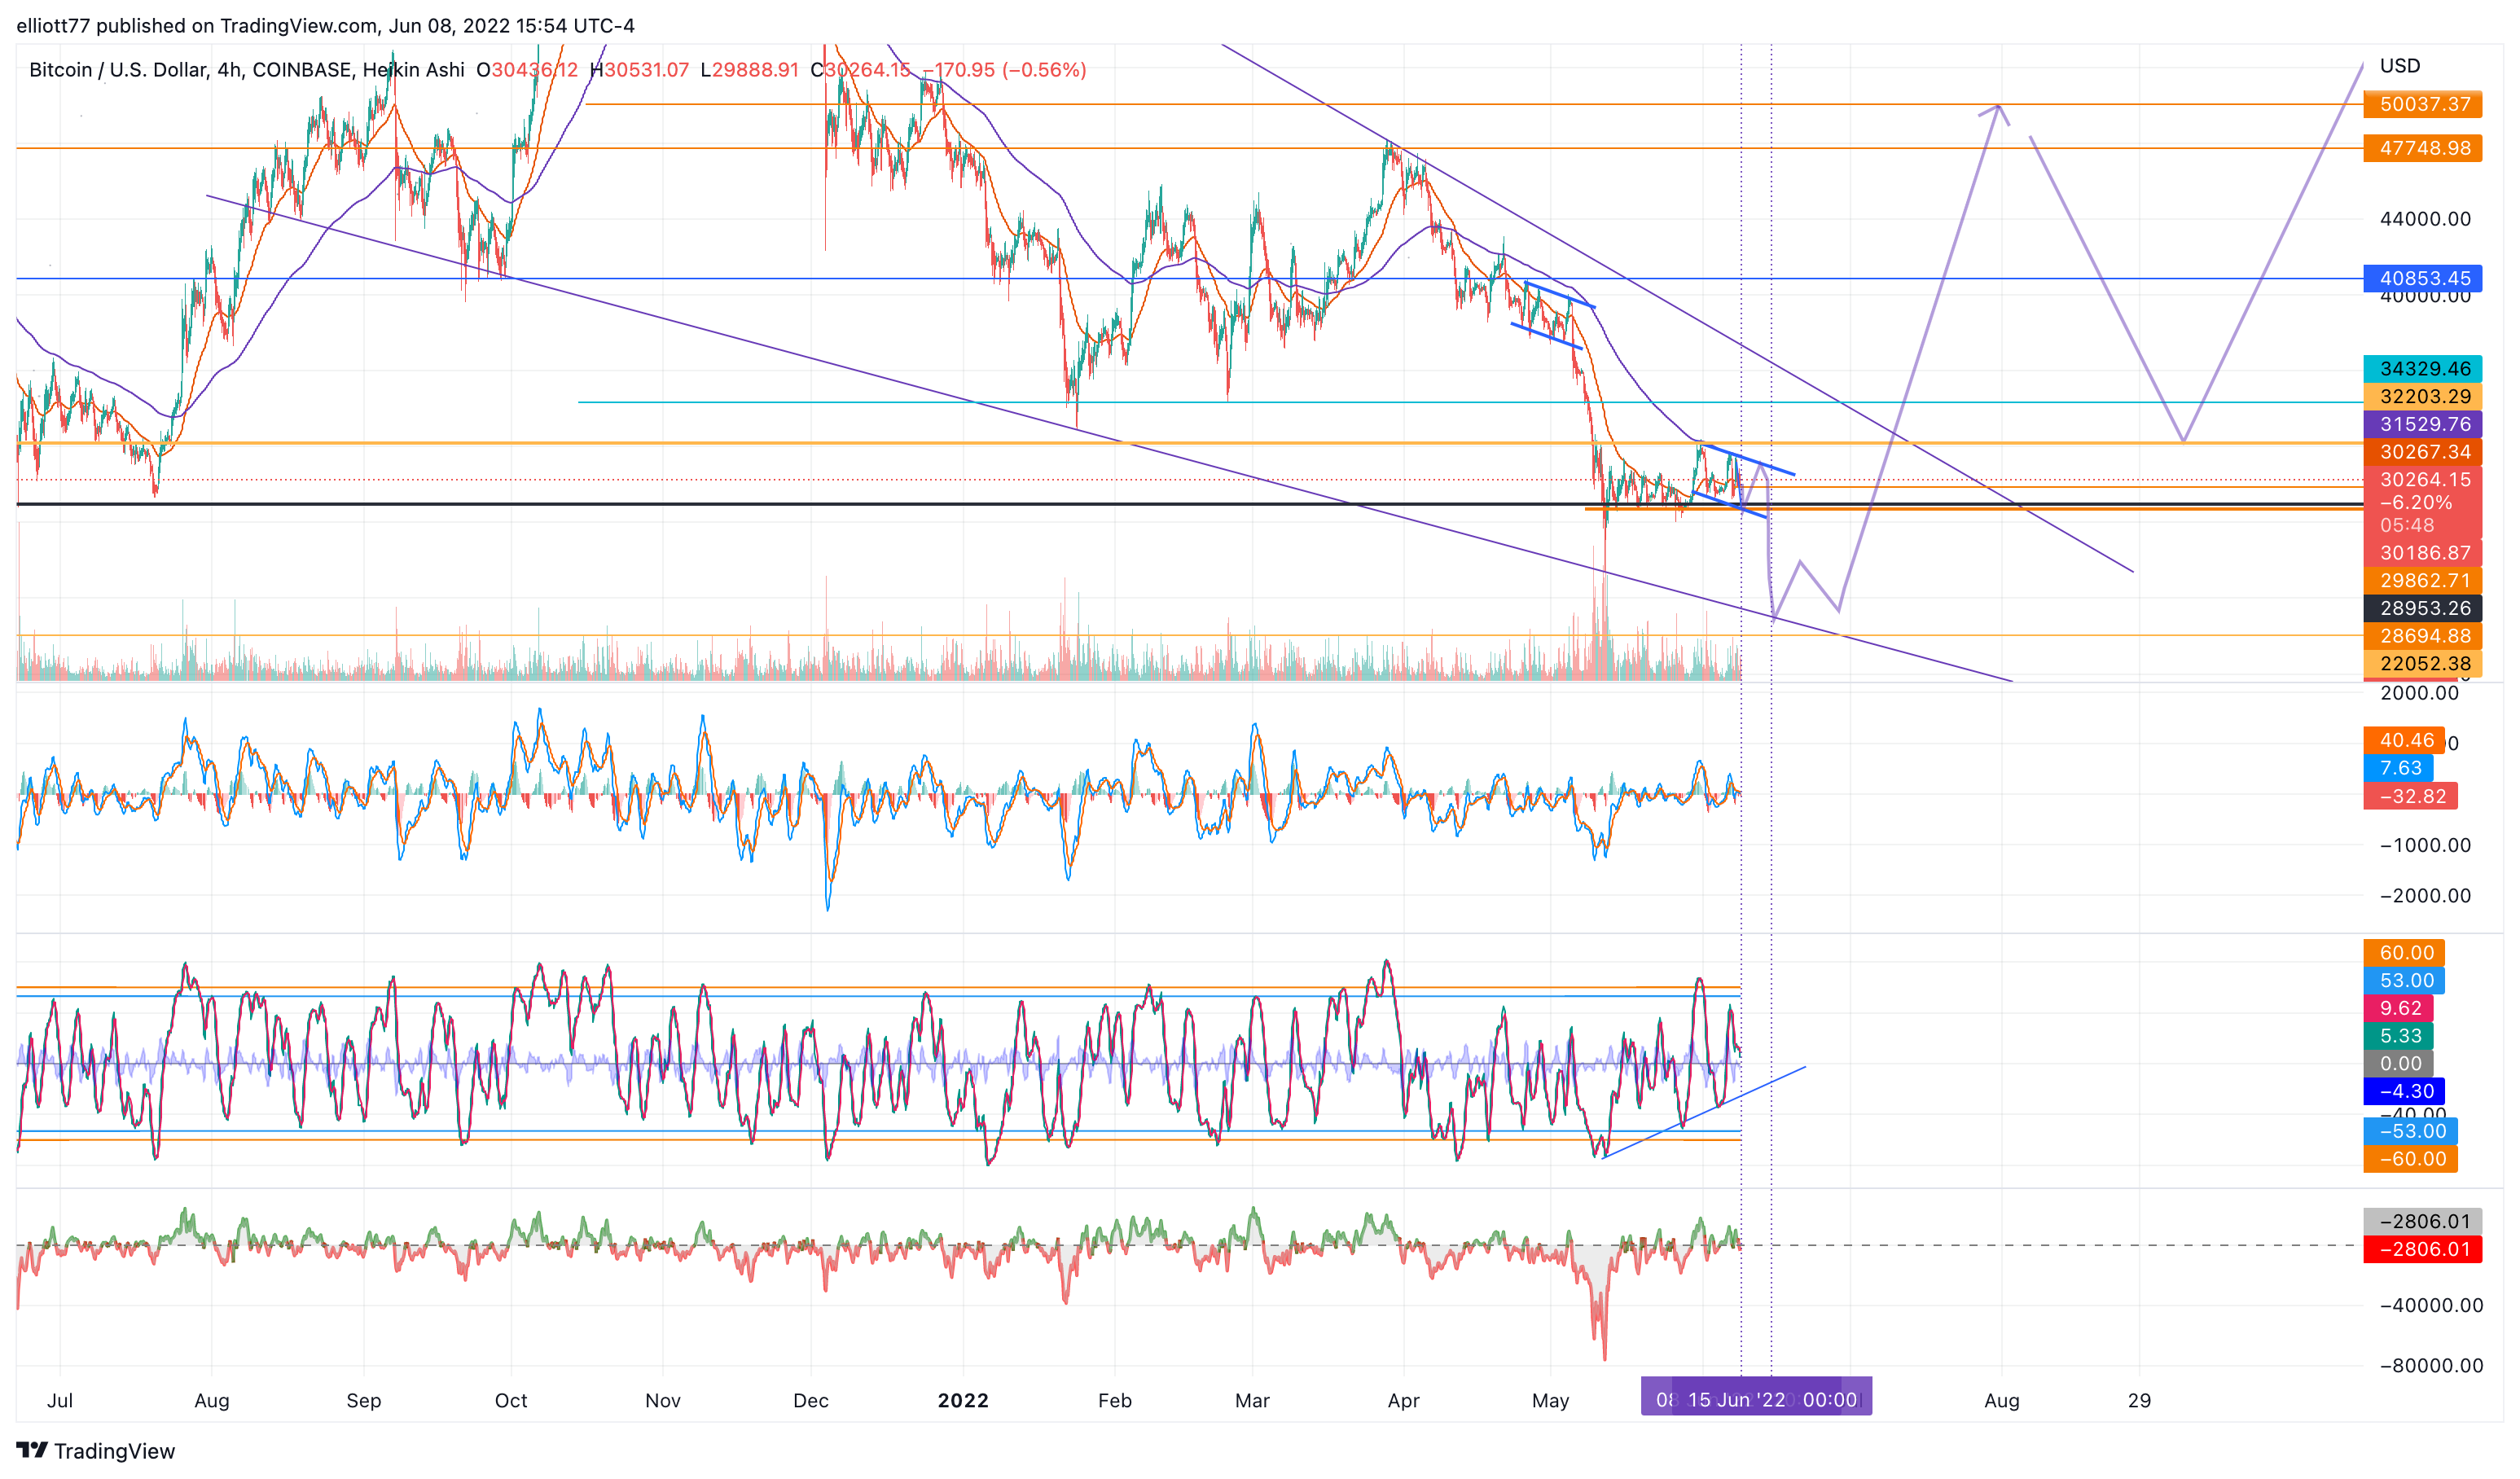This screenshot has height=1479, width=2520.
Task: Click the 47748.98 orange price label
Action: (2423, 148)
